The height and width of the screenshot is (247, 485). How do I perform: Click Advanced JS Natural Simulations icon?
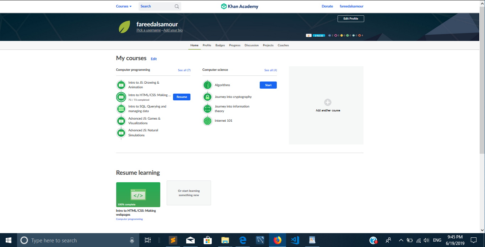121,133
